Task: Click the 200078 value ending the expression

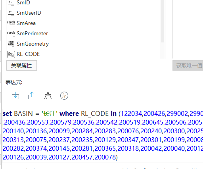Action: (x=105, y=157)
